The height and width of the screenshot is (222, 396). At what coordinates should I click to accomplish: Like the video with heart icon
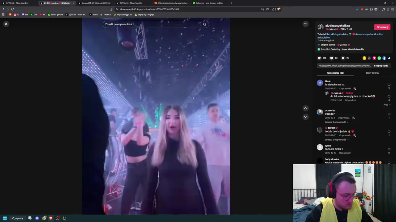[319, 58]
